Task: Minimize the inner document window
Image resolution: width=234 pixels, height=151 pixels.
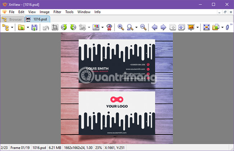Action: (219, 13)
